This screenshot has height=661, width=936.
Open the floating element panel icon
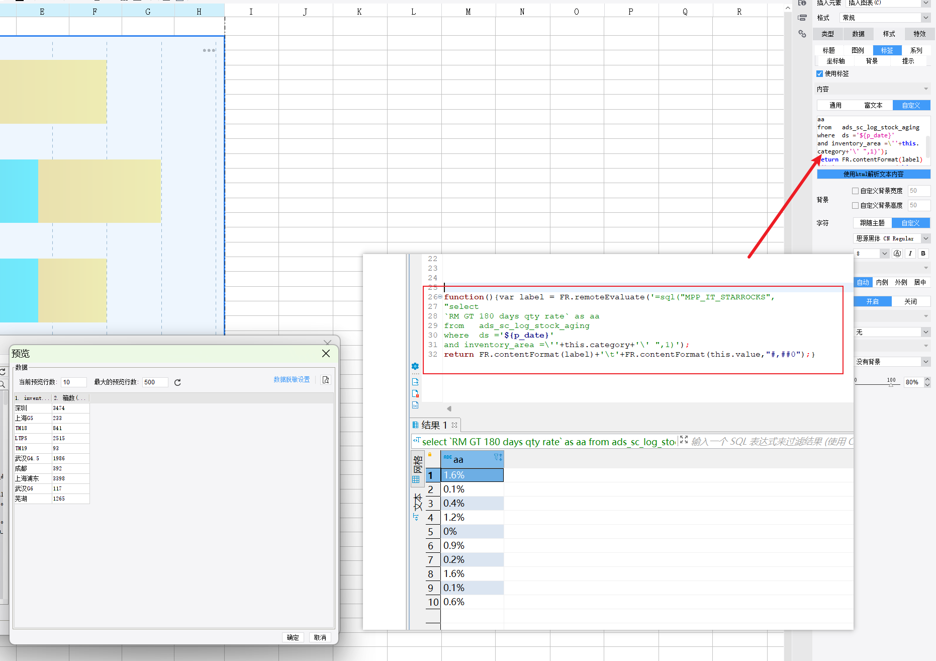pyautogui.click(x=802, y=18)
